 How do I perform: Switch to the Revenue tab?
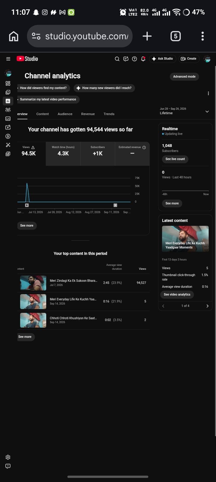(x=88, y=114)
